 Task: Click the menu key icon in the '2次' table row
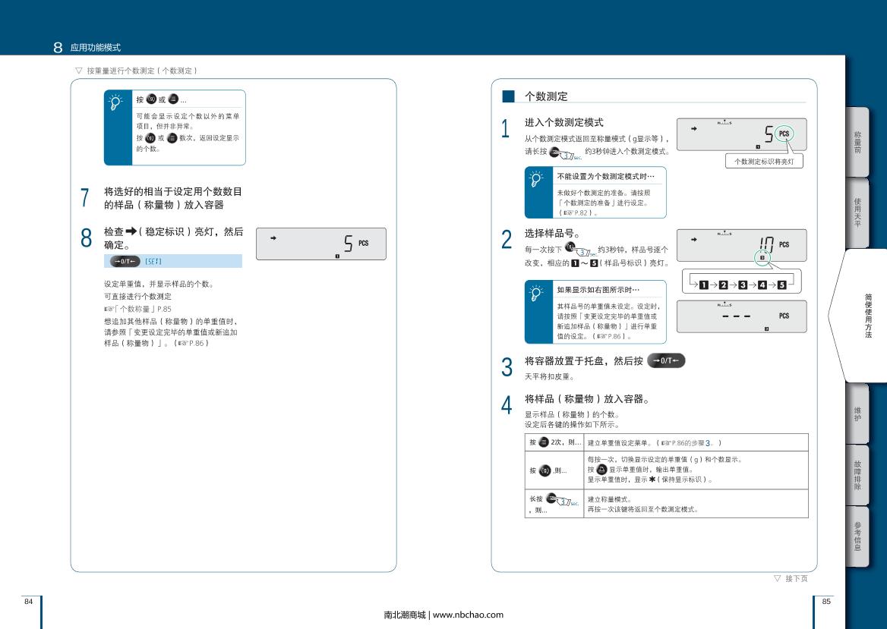[x=544, y=442]
